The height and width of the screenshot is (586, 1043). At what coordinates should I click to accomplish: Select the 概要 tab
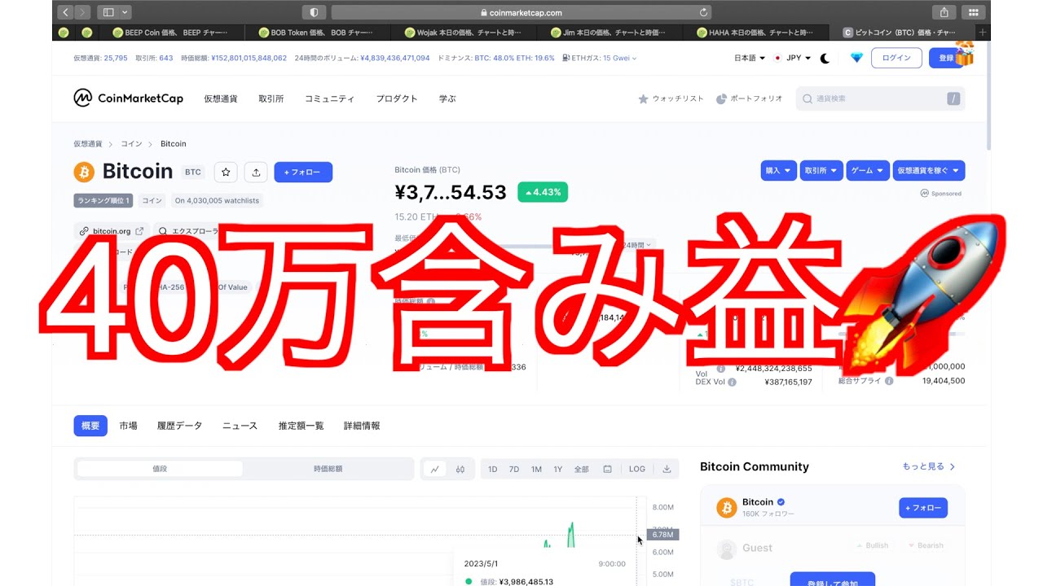[x=90, y=426]
